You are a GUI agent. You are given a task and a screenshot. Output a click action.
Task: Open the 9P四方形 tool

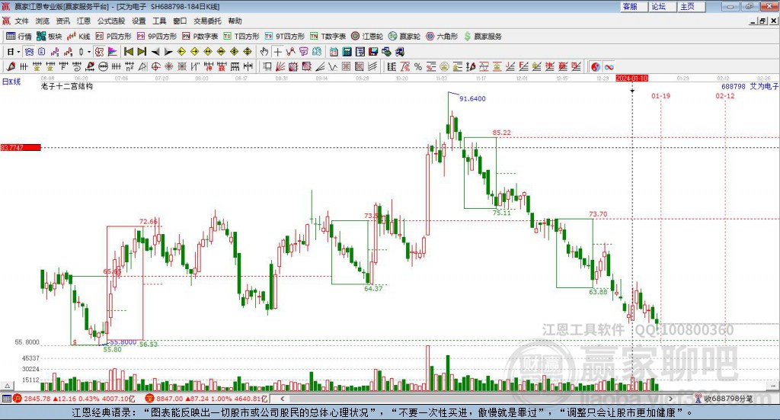[x=157, y=37]
